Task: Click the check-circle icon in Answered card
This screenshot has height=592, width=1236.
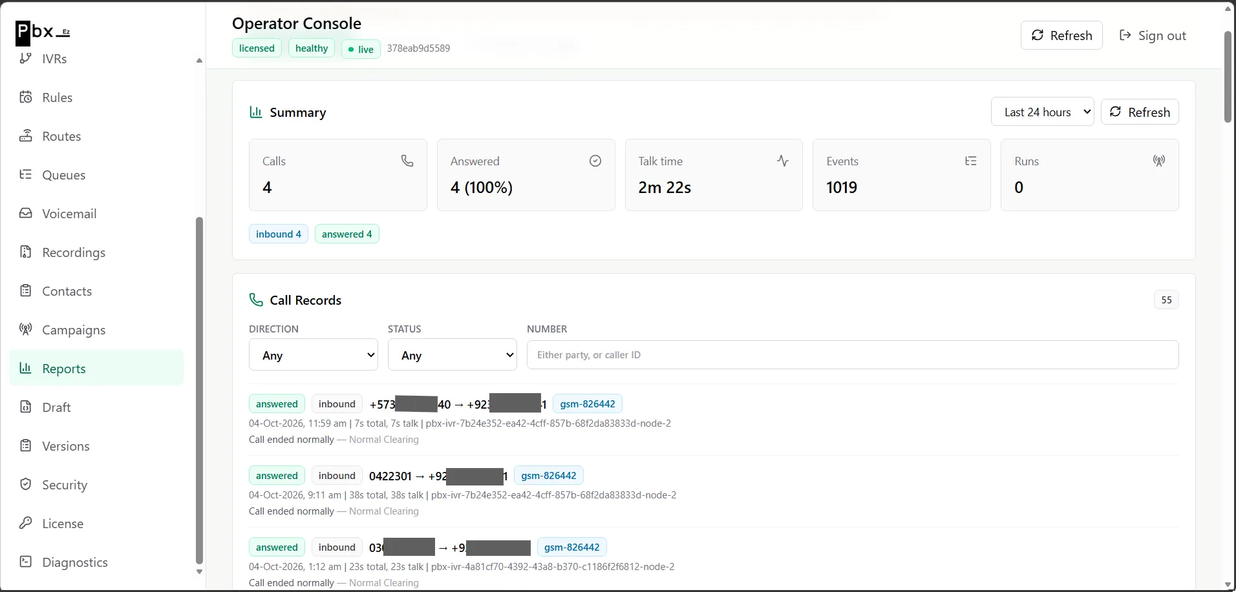Action: 595,161
